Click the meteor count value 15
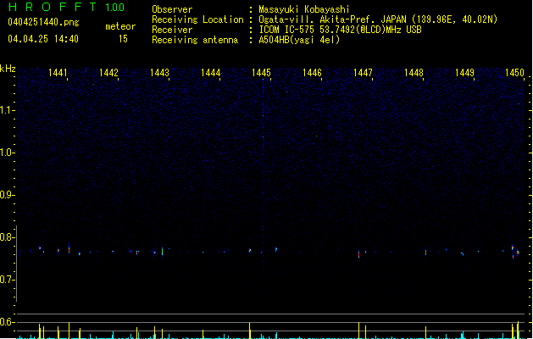The width and height of the screenshot is (533, 339). click(123, 39)
